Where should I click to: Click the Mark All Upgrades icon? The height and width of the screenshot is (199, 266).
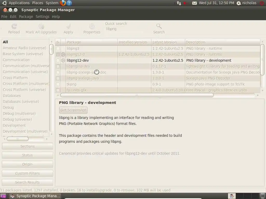[41, 26]
